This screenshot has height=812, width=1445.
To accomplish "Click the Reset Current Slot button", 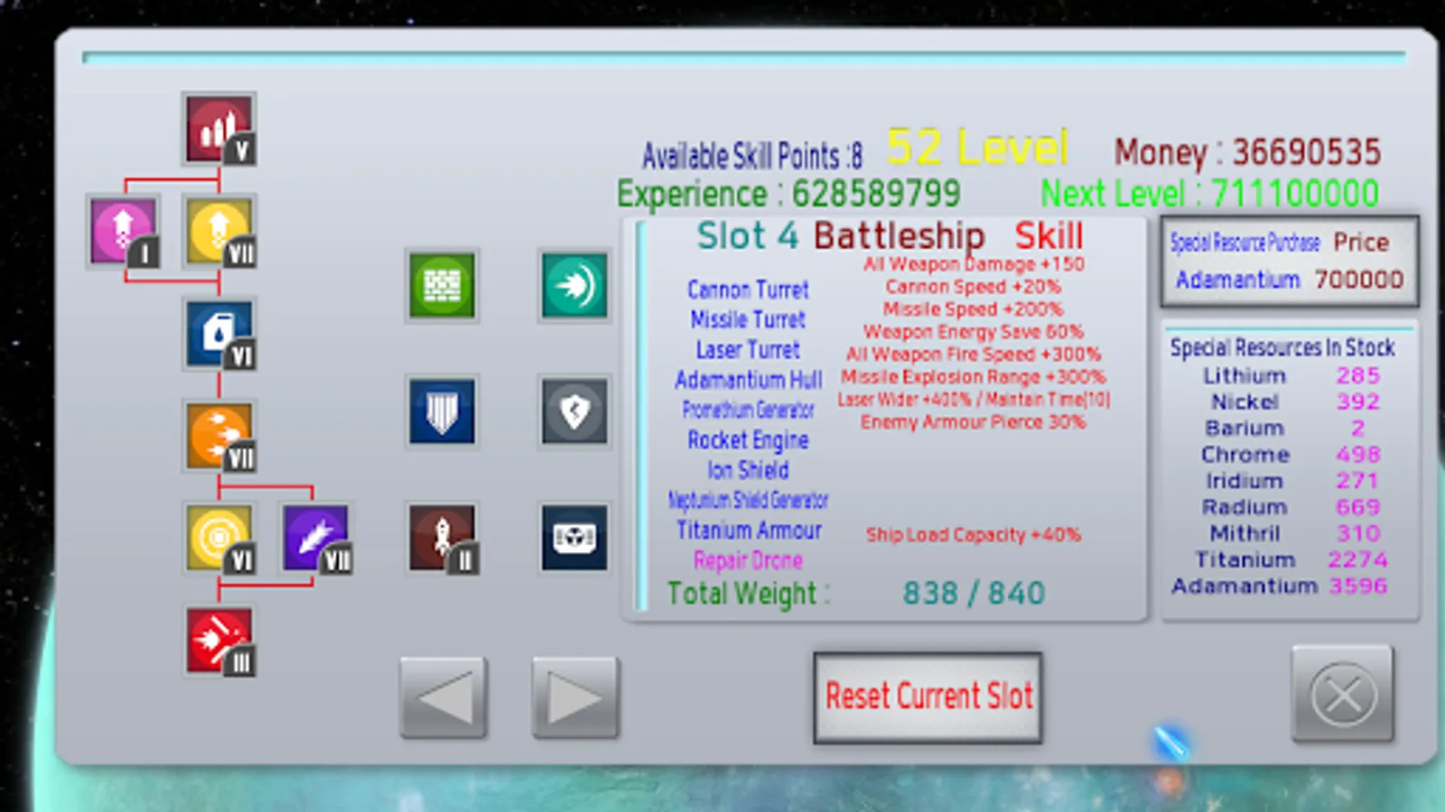I will (x=927, y=695).
